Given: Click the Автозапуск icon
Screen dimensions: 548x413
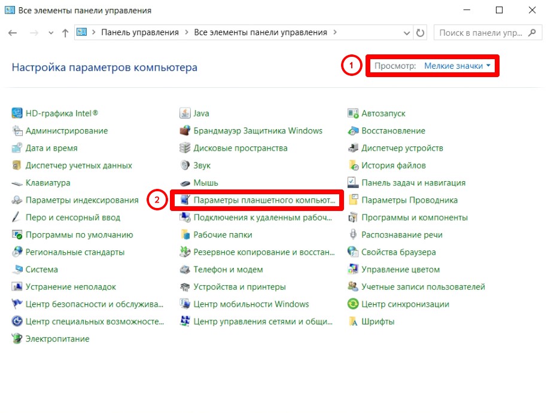Looking at the screenshot, I should (x=353, y=113).
